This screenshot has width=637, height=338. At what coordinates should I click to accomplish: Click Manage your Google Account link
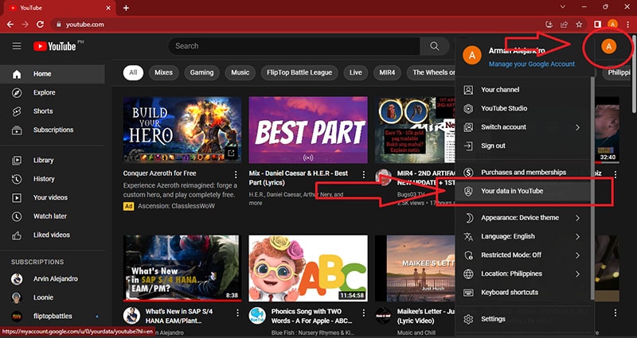531,64
